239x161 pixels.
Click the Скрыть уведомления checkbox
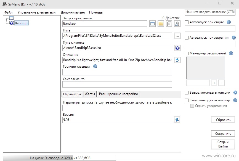tap(192, 106)
